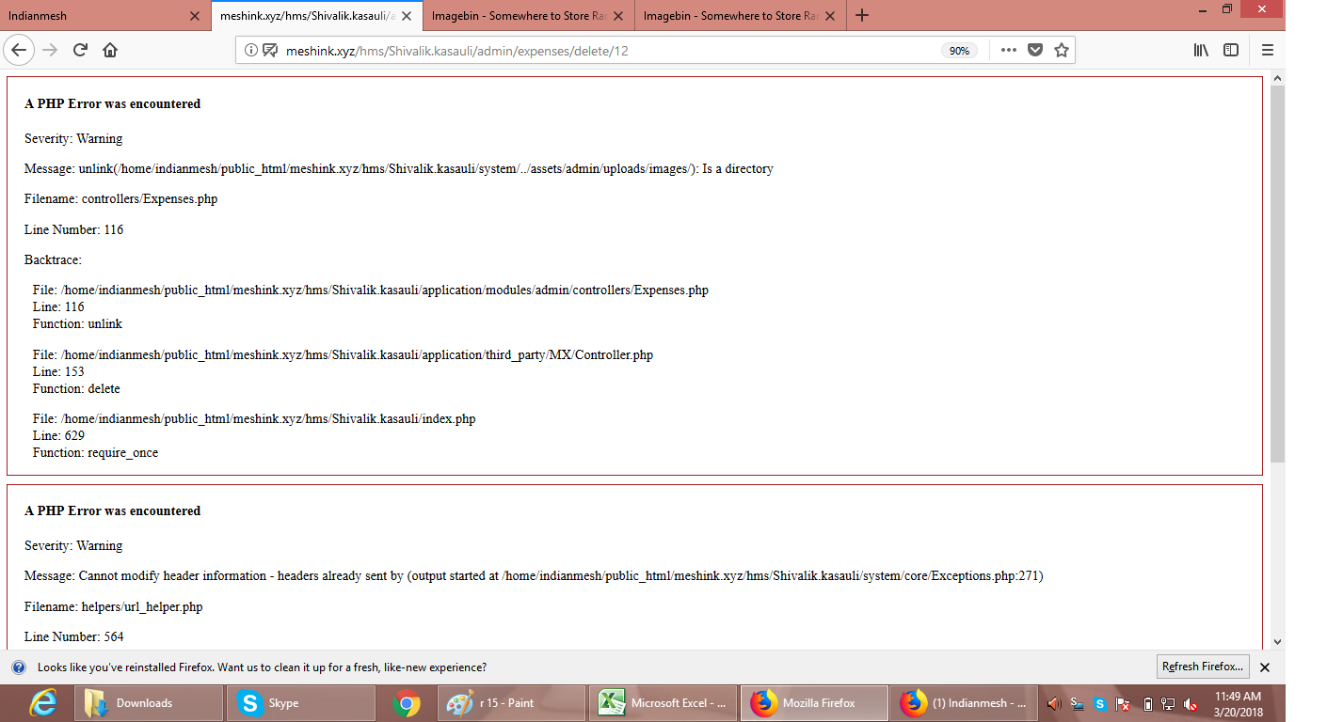
Task: Switch to Microsoft Excel taskbar window
Action: [663, 703]
